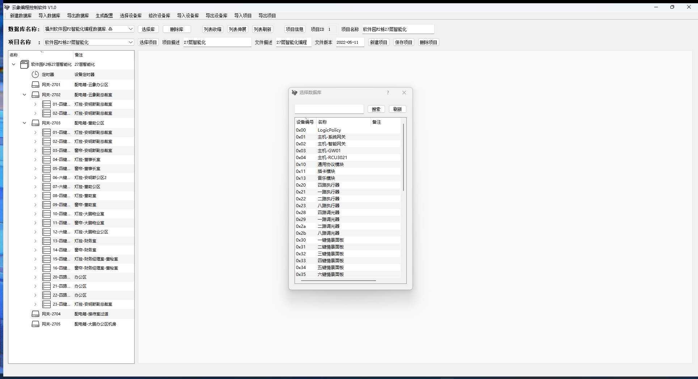Select the 0x10 通用协议模块 row
698x379 pixels.
pyautogui.click(x=348, y=165)
